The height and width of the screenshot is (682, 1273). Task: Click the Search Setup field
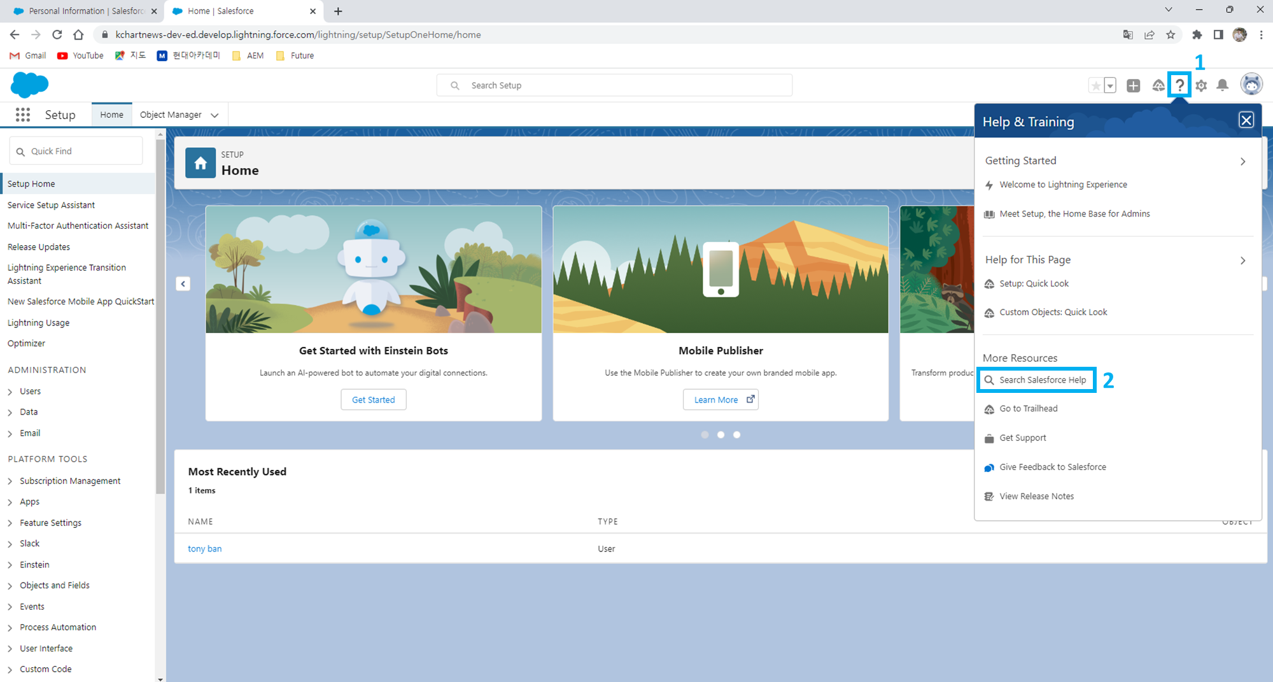coord(614,85)
